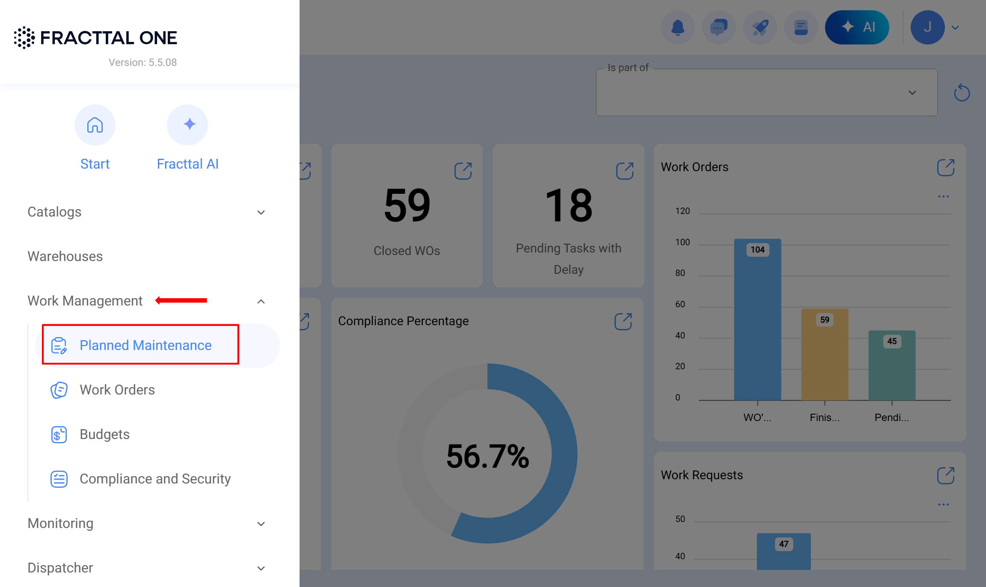Open the notifications bell icon
Screen dimensions: 986x587
tap(678, 27)
